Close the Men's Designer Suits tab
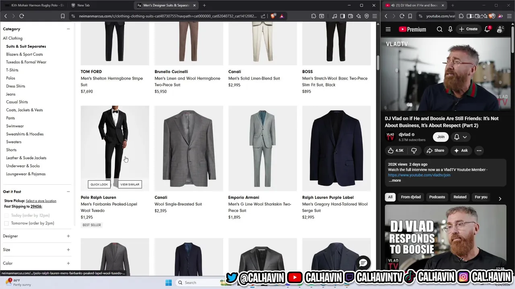The height and width of the screenshot is (289, 515). click(x=195, y=5)
